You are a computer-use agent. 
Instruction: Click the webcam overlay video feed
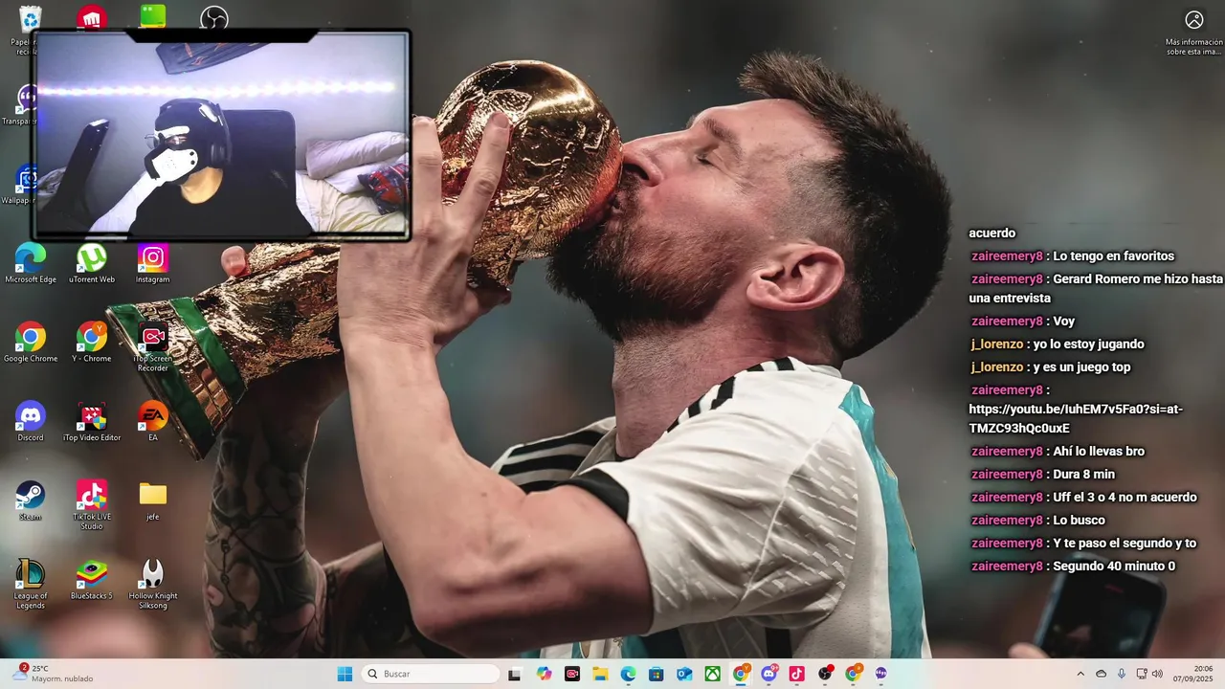tap(222, 135)
